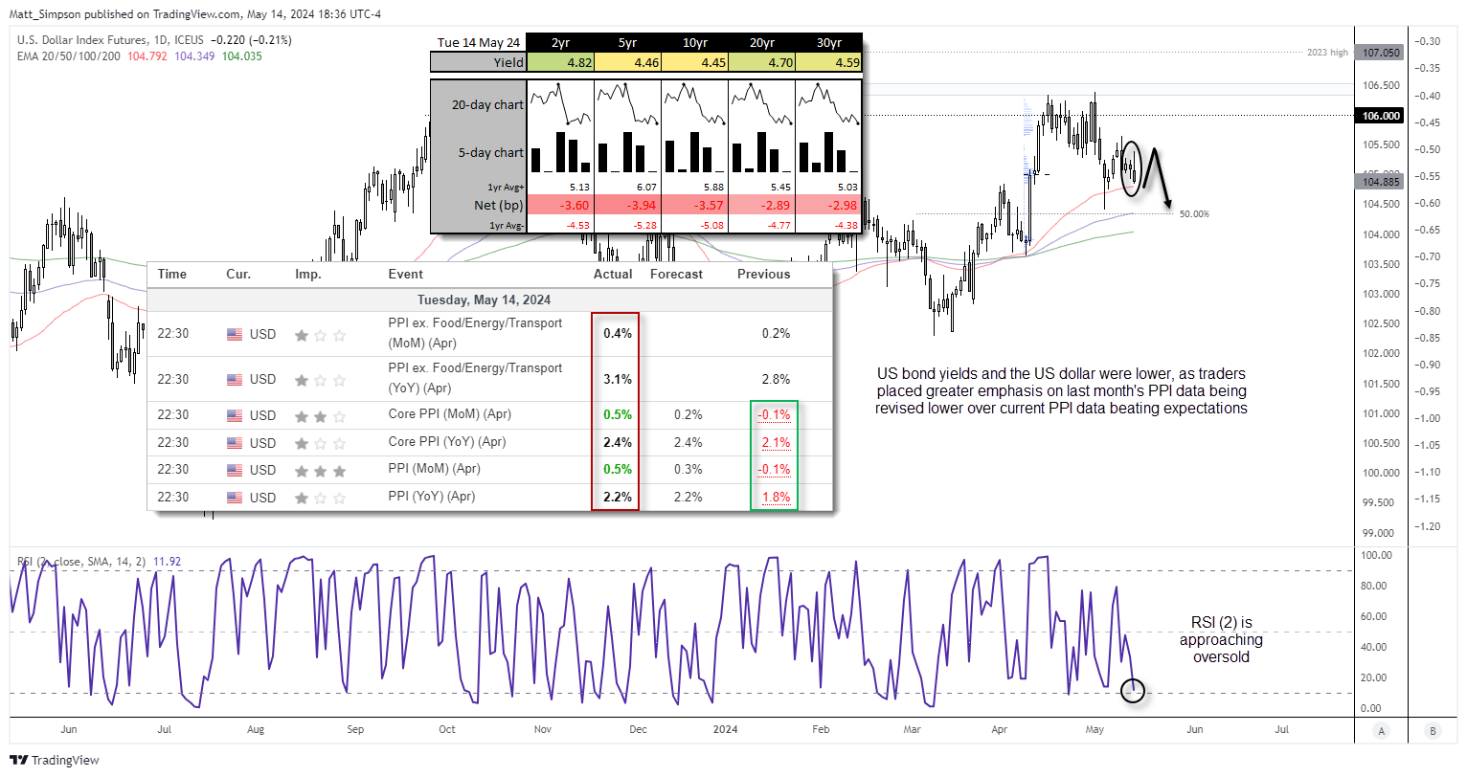
Task: Click the 50.00% retracement label
Action: click(x=1194, y=213)
